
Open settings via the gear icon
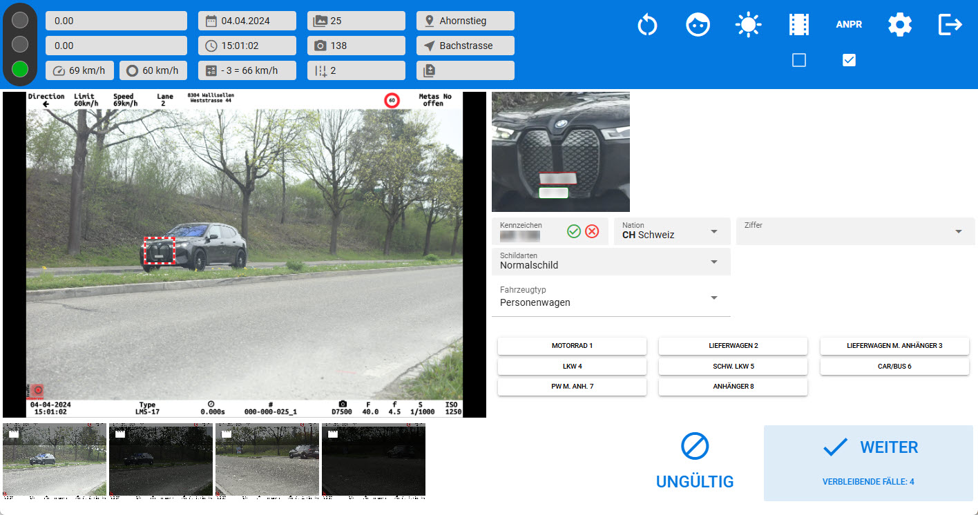pos(899,25)
